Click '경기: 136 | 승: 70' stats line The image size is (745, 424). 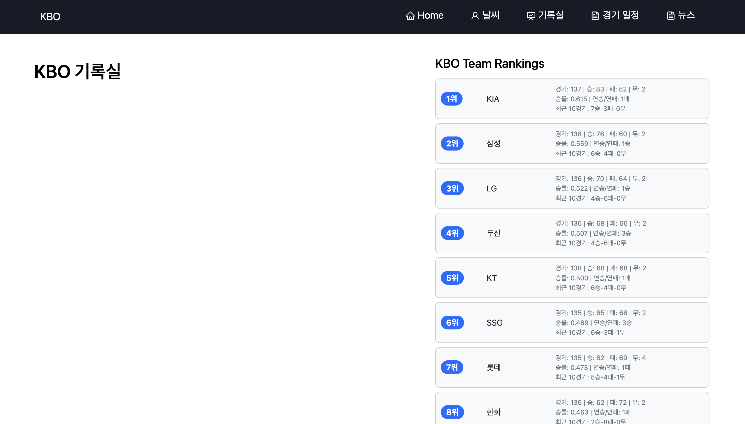coord(600,178)
